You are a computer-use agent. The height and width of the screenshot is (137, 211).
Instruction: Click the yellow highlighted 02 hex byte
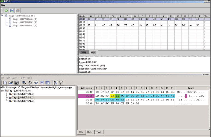tap(112, 96)
